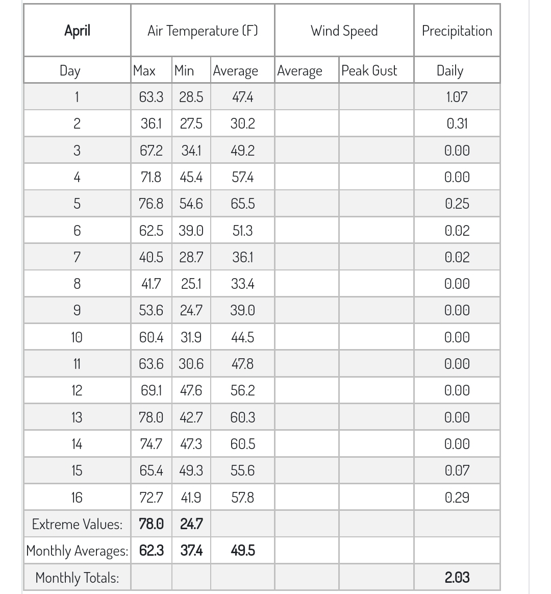Screen dimensions: 551x594
Task: Select the Min temperature subheader
Action: [184, 70]
